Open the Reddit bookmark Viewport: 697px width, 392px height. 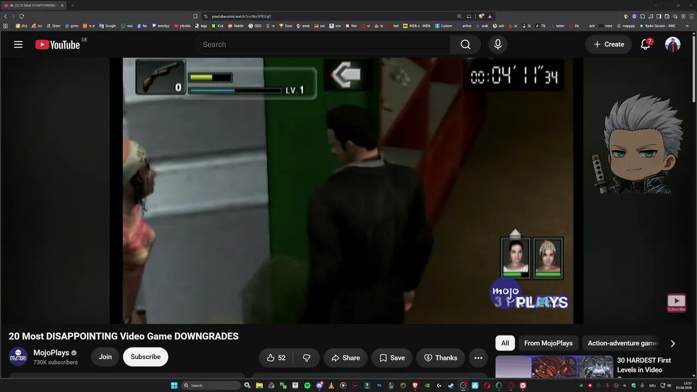tap(236, 26)
